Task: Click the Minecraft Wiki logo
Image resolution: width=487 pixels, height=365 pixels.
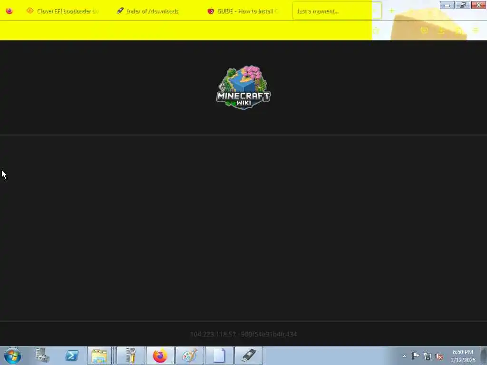Action: click(243, 87)
